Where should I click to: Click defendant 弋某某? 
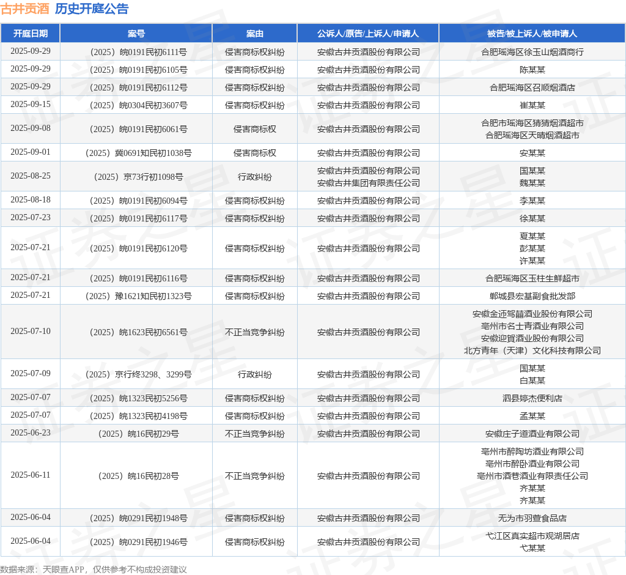tap(532, 548)
